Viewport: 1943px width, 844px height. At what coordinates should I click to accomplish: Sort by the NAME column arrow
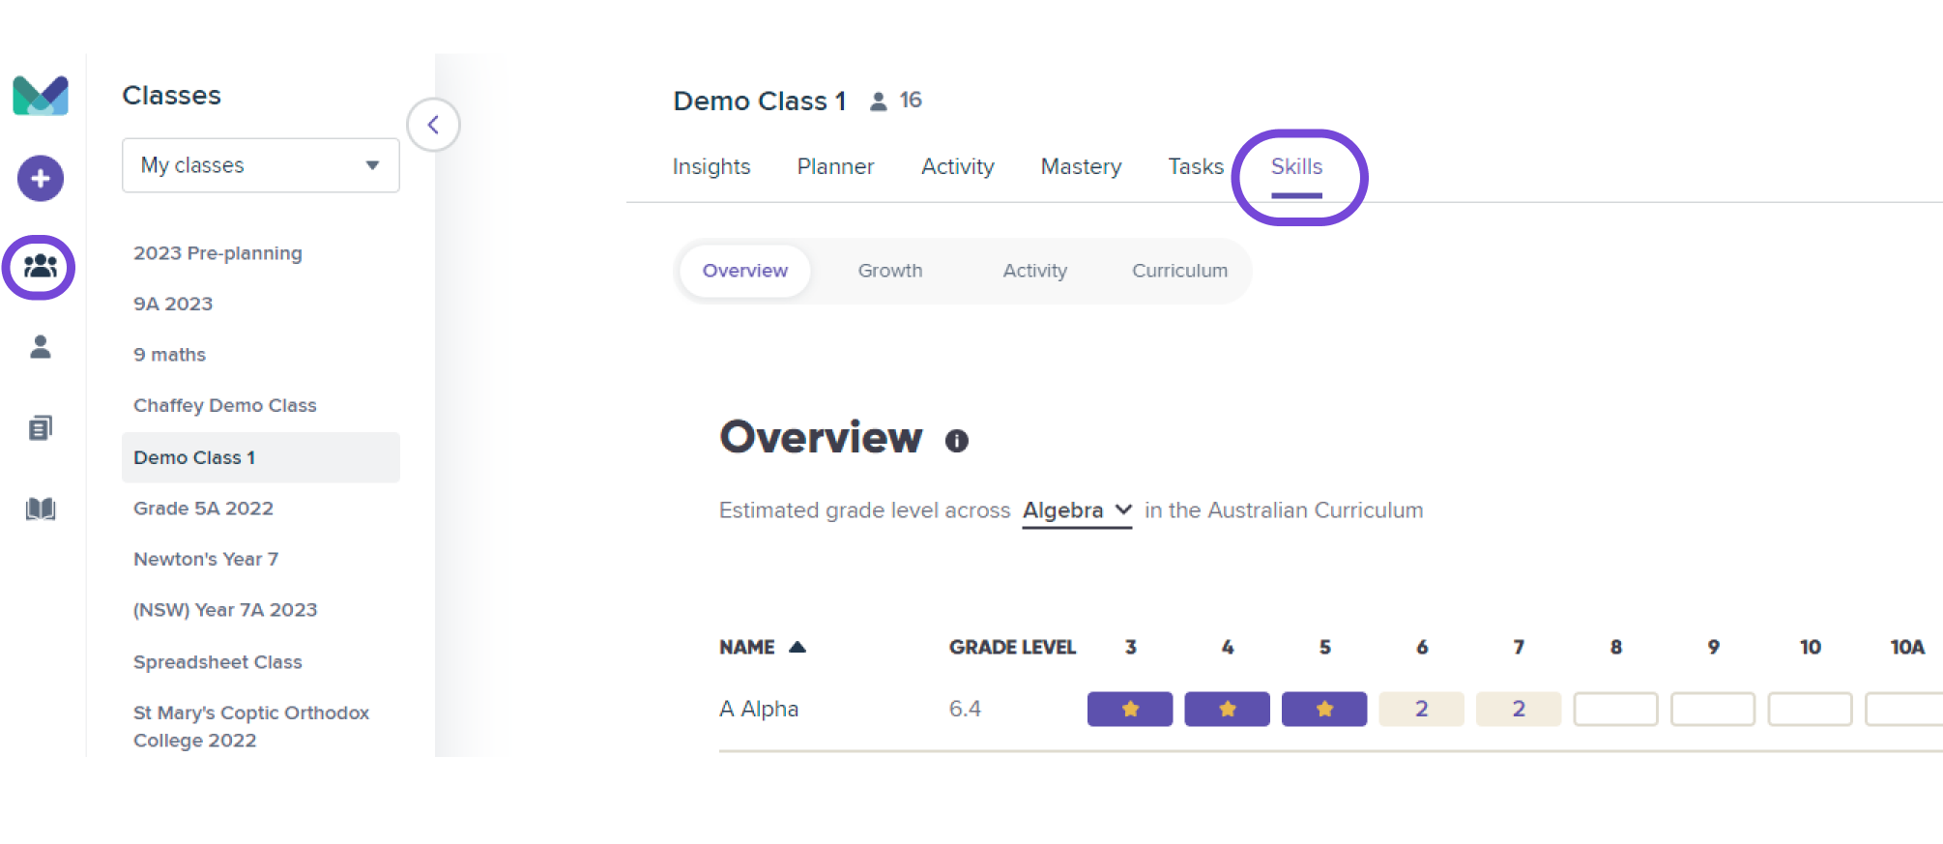(797, 647)
